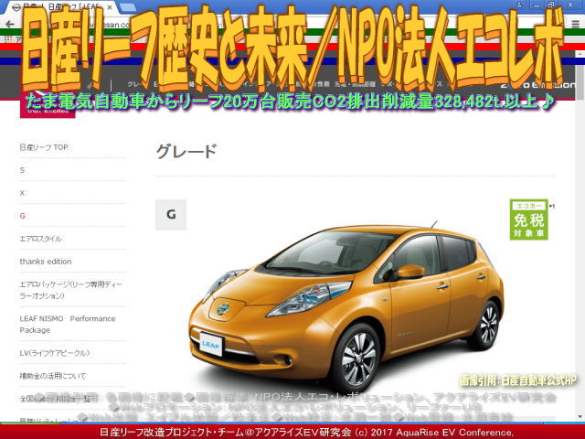Open the エアロパッケージ dealer option link
585x439 pixels.
tap(71, 290)
